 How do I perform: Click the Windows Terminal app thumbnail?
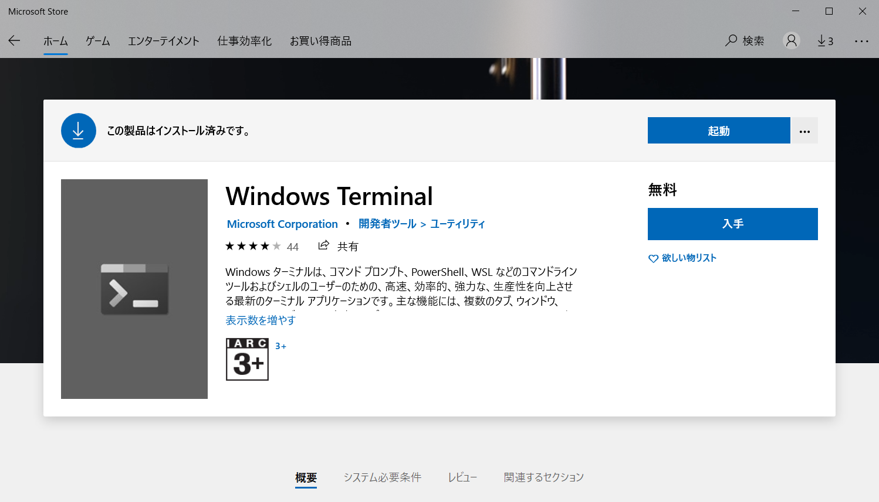click(134, 289)
